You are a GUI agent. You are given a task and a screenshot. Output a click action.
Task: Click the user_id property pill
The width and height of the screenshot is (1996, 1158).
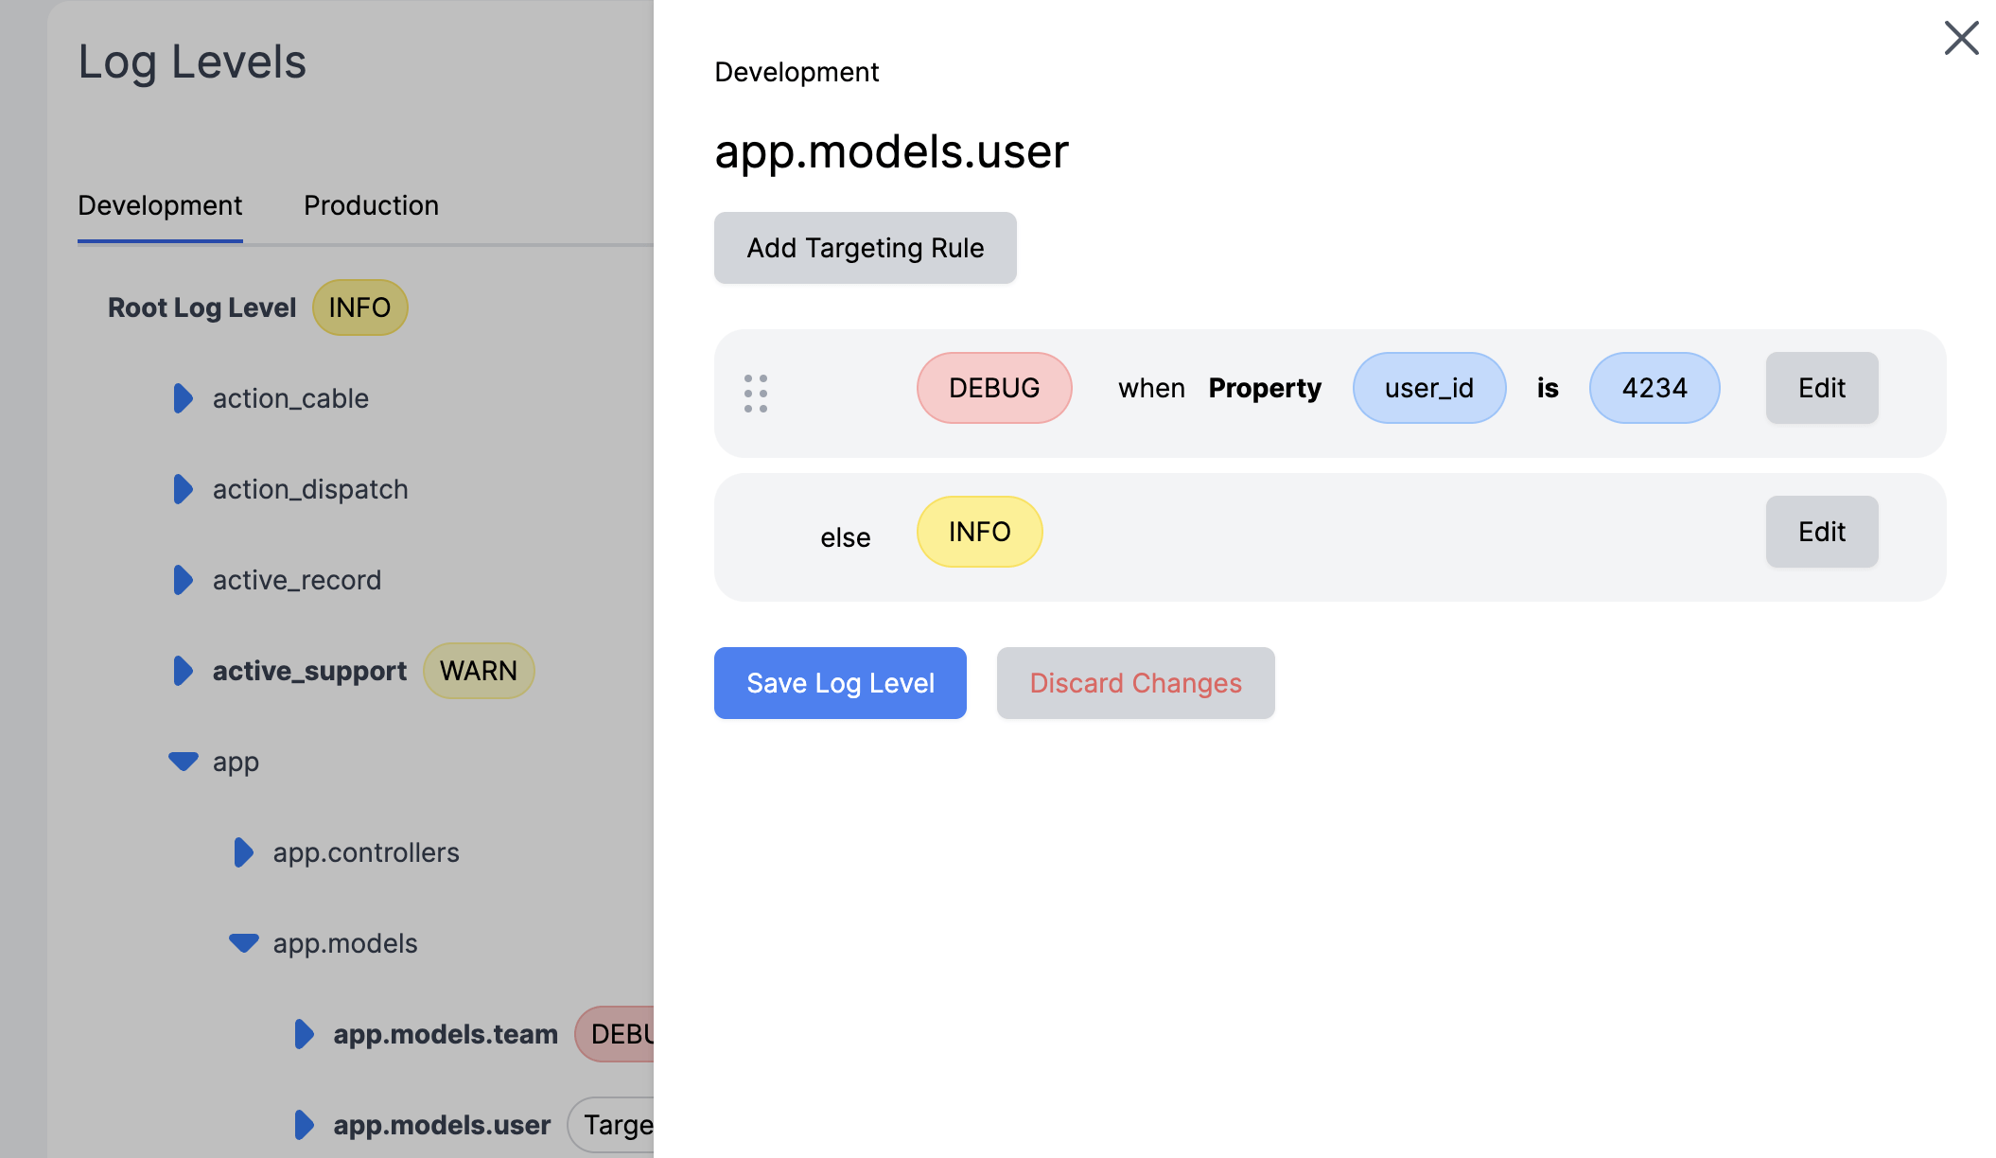click(1428, 388)
